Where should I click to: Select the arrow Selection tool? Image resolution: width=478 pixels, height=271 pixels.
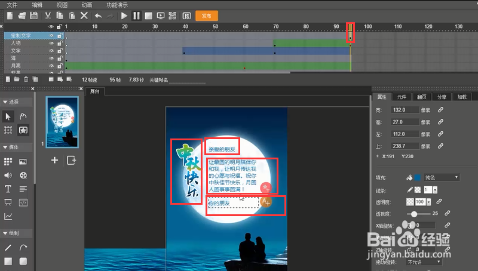click(x=8, y=116)
